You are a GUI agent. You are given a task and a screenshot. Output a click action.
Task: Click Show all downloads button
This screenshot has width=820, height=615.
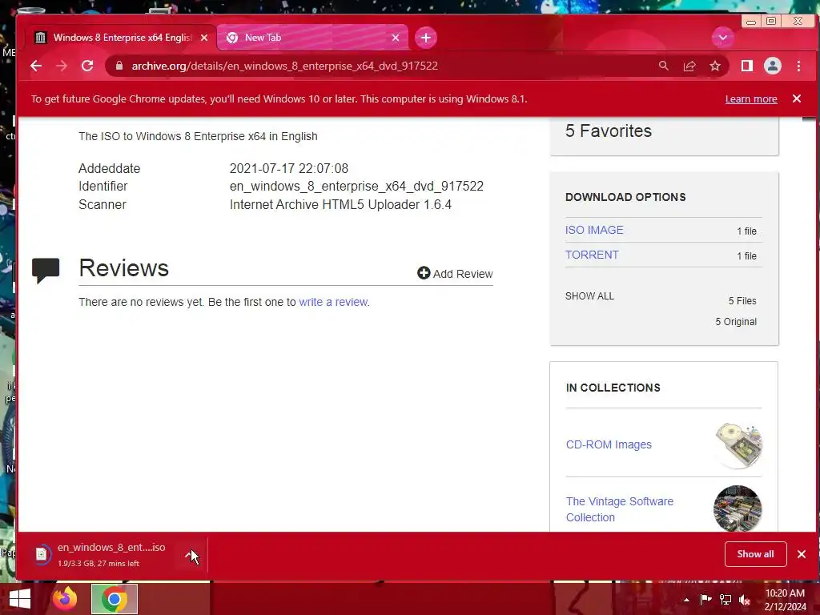pos(755,554)
